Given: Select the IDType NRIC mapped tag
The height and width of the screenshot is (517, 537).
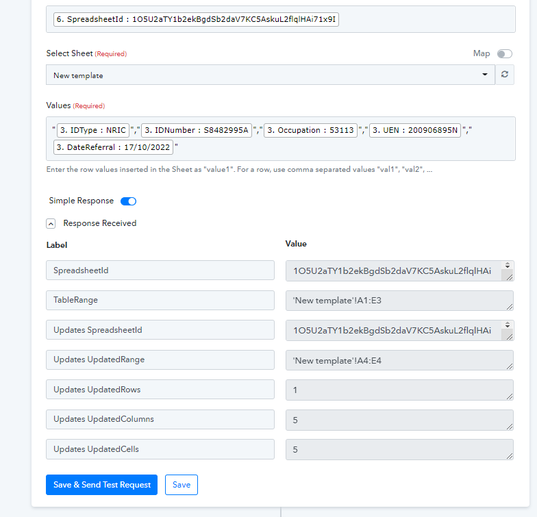Looking at the screenshot, I should click(x=92, y=130).
